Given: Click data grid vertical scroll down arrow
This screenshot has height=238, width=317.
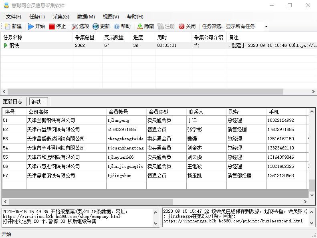Looking at the screenshot, I should [312, 195].
